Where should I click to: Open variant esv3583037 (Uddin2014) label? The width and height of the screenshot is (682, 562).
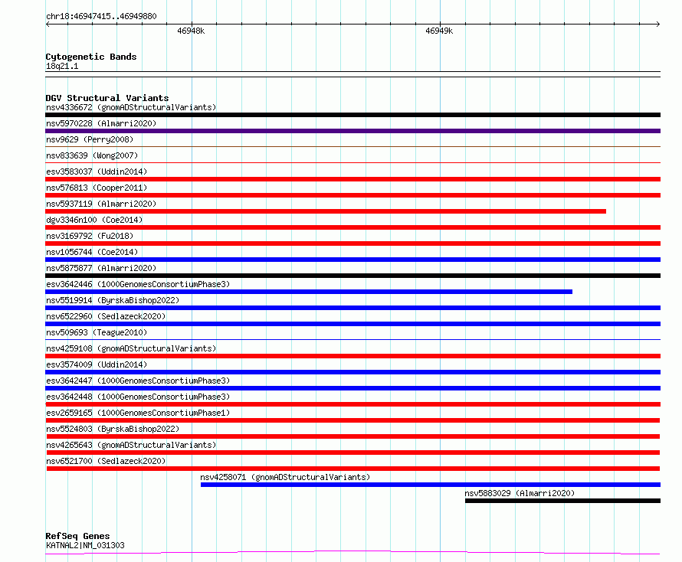pyautogui.click(x=97, y=172)
